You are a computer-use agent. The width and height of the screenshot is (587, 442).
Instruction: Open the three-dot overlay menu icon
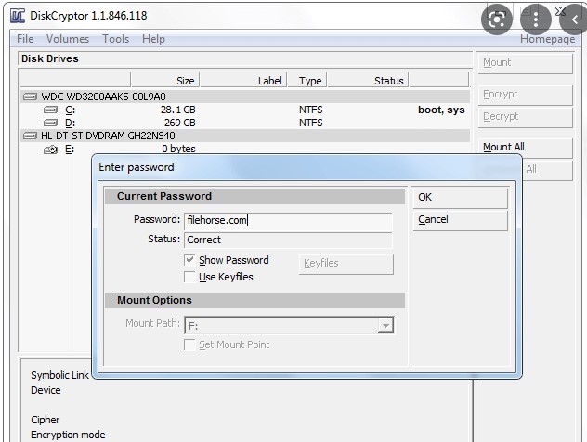[x=536, y=19]
